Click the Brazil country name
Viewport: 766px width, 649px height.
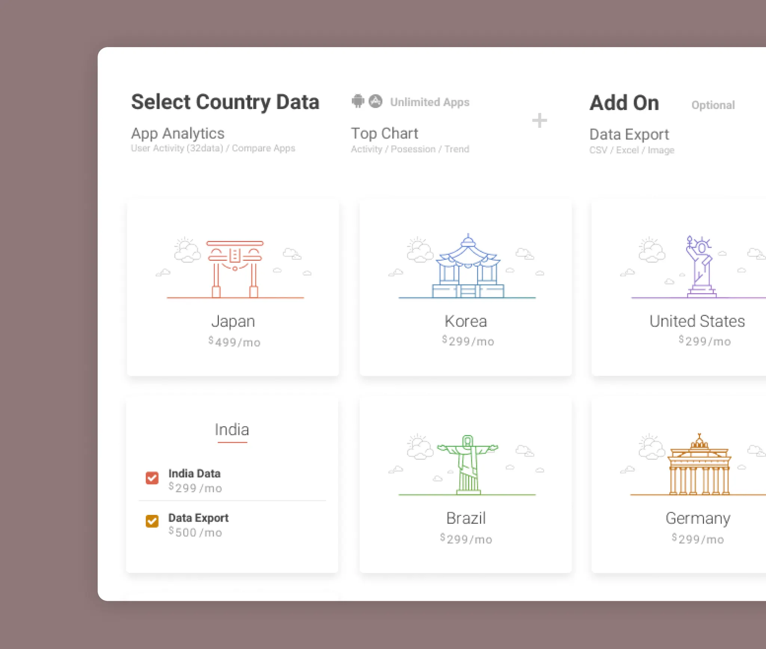point(466,518)
